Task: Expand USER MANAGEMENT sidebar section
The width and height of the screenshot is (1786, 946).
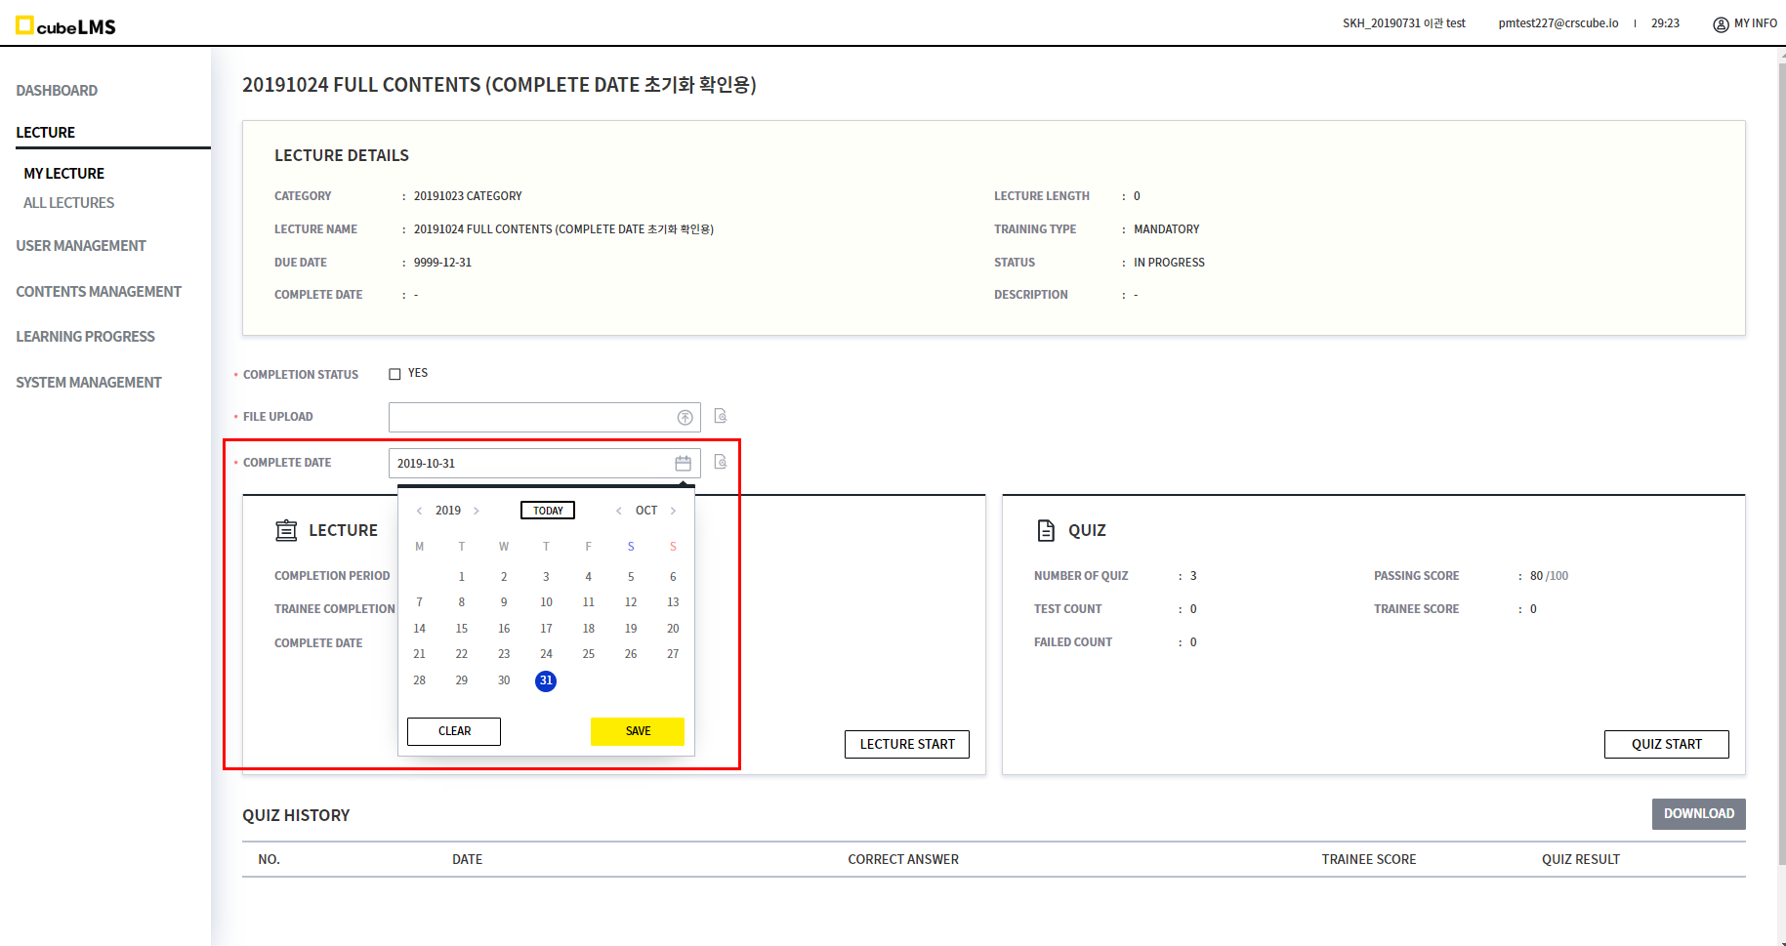Action: coord(81,246)
